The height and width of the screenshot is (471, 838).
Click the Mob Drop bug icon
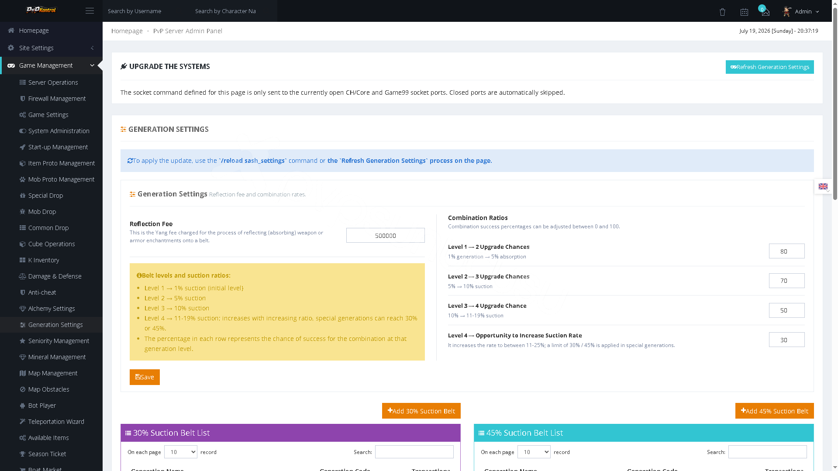point(23,212)
